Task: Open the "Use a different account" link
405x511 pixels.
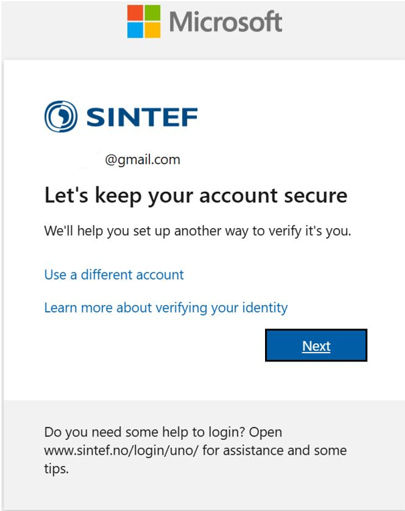Action: pyautogui.click(x=114, y=275)
